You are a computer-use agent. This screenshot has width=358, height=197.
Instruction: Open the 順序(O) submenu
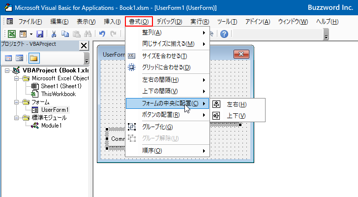(x=167, y=151)
